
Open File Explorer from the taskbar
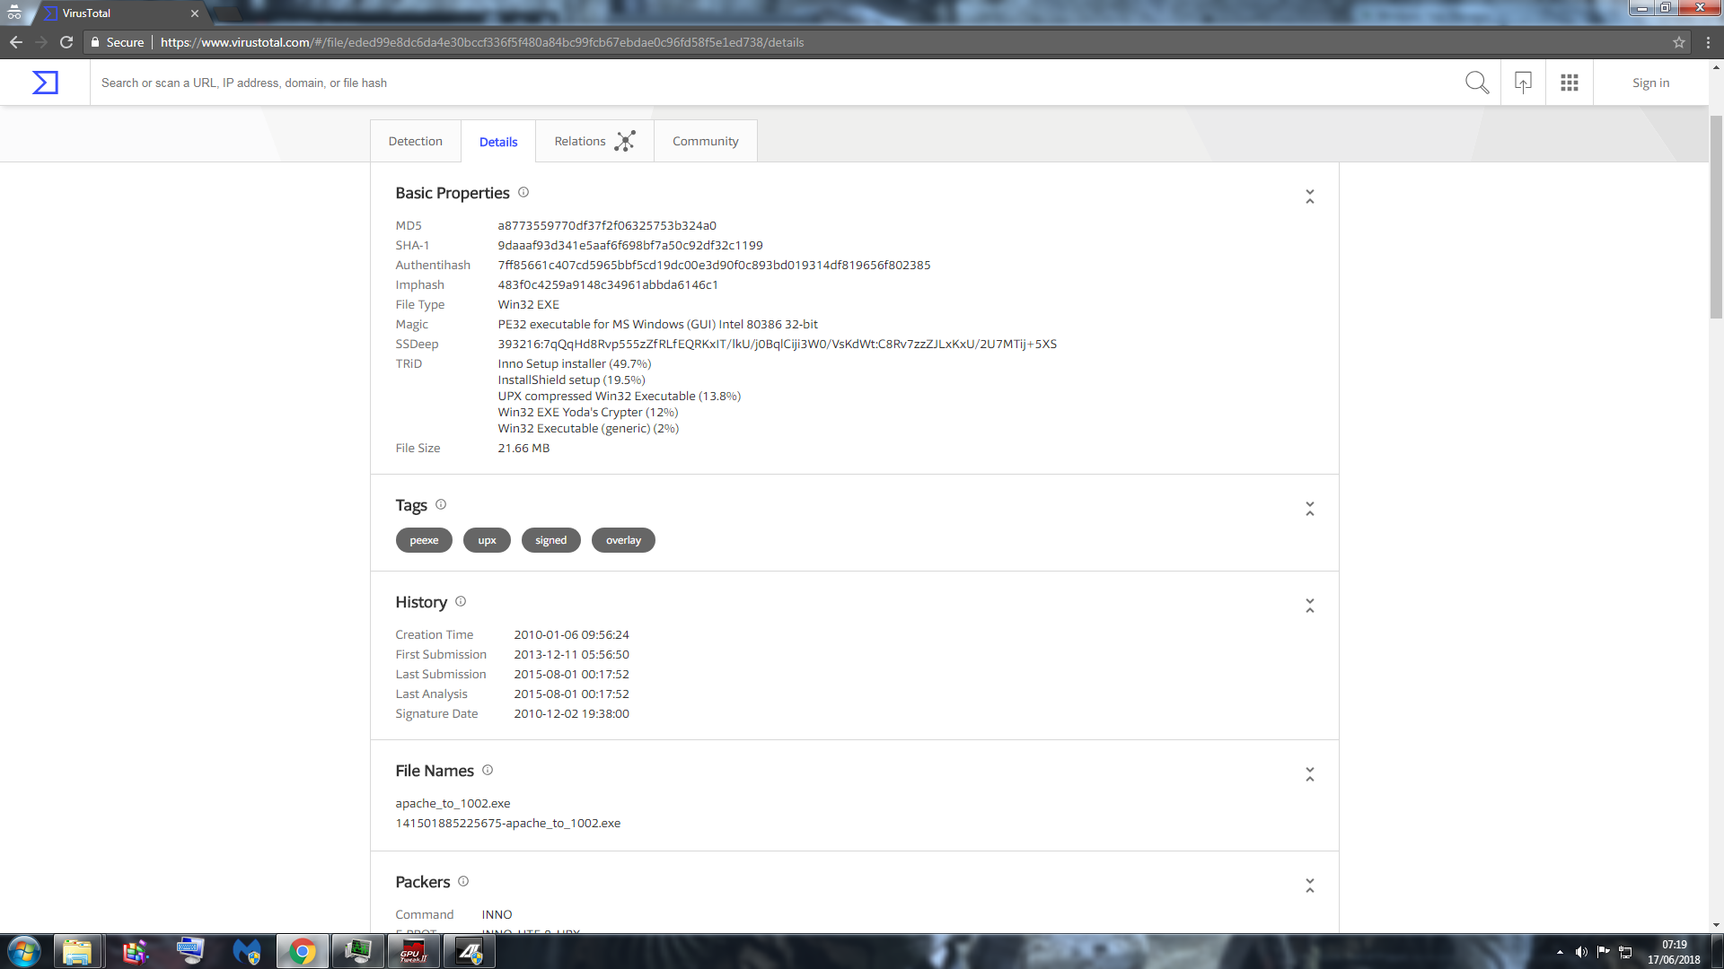pos(77,951)
